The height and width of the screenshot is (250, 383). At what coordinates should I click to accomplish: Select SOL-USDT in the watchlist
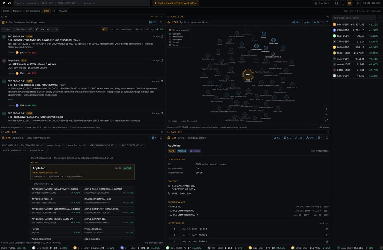357,36
